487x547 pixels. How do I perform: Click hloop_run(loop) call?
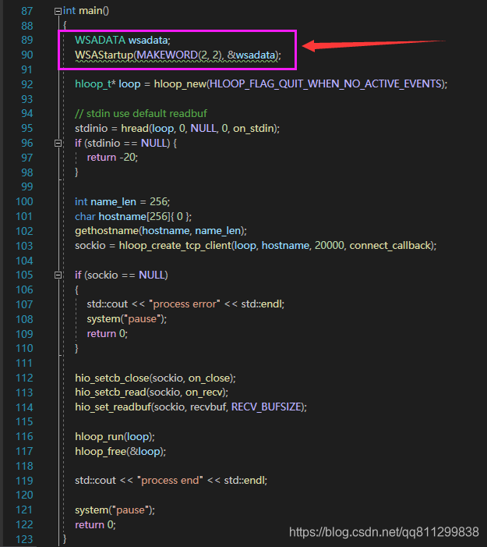click(x=115, y=437)
